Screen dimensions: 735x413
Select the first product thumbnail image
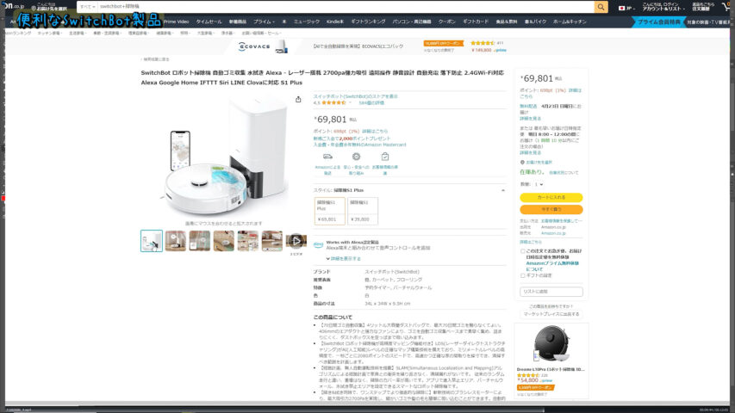coord(152,241)
